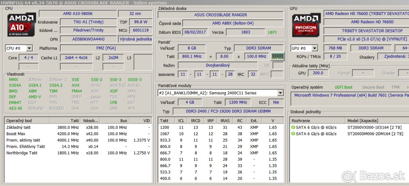409x186 pixels.
Task: Click the Výrobná jednotka button
Action: coord(136,39)
